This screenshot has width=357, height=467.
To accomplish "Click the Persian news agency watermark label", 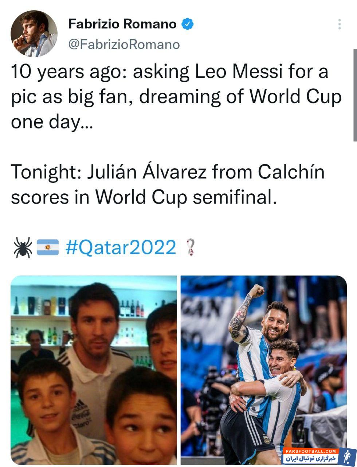I will [x=311, y=459].
